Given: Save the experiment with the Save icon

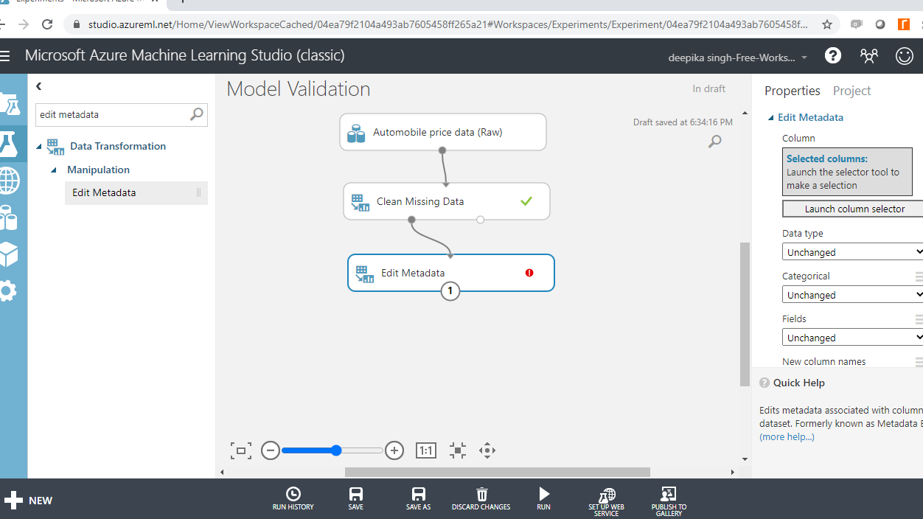Looking at the screenshot, I should click(356, 499).
